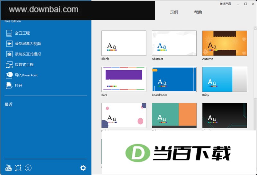Select 导入PowerPoint option

pyautogui.click(x=26, y=75)
